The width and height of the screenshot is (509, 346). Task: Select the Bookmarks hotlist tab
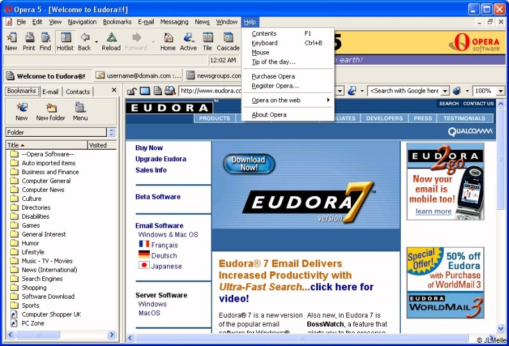coord(22,91)
